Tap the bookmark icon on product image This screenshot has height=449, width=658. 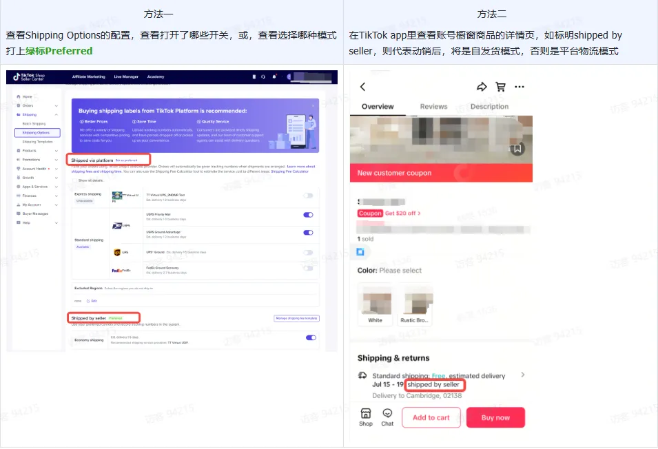[x=517, y=149]
